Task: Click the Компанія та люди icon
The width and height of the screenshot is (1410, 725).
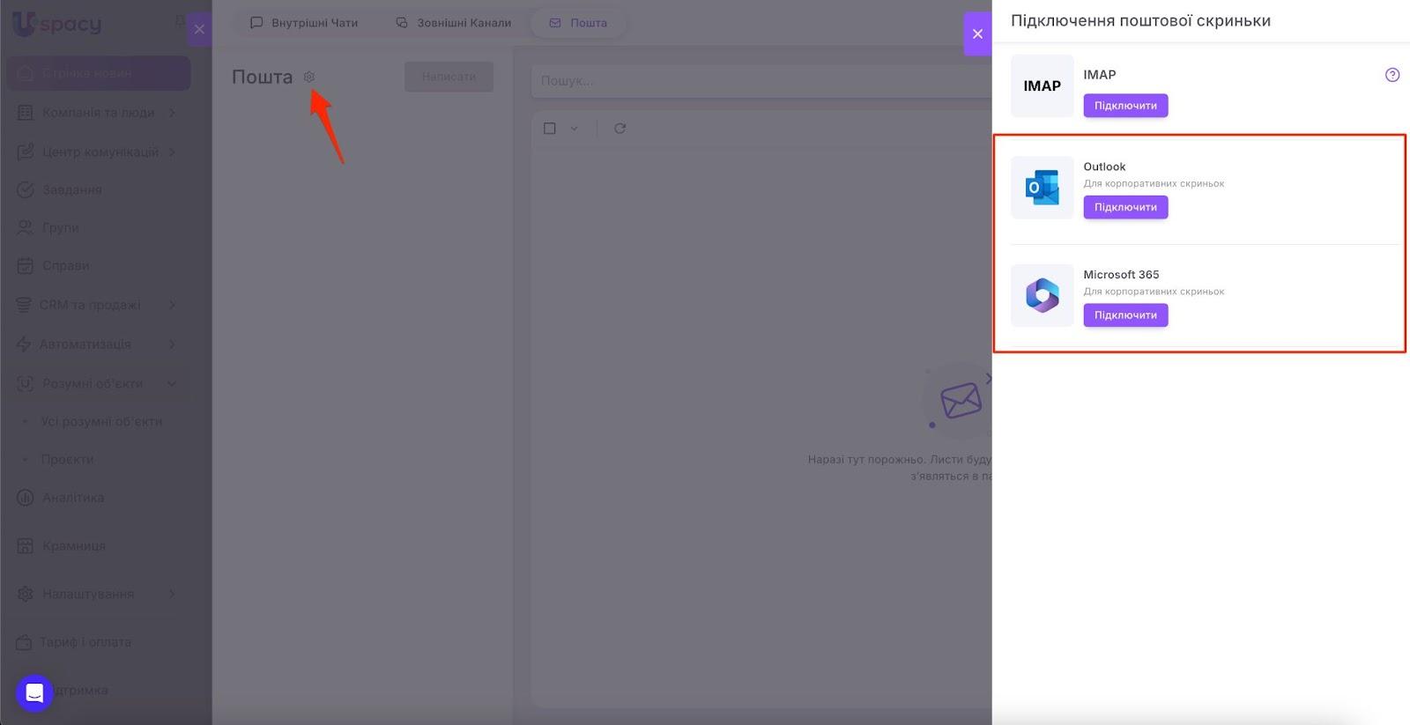Action: pos(25,113)
